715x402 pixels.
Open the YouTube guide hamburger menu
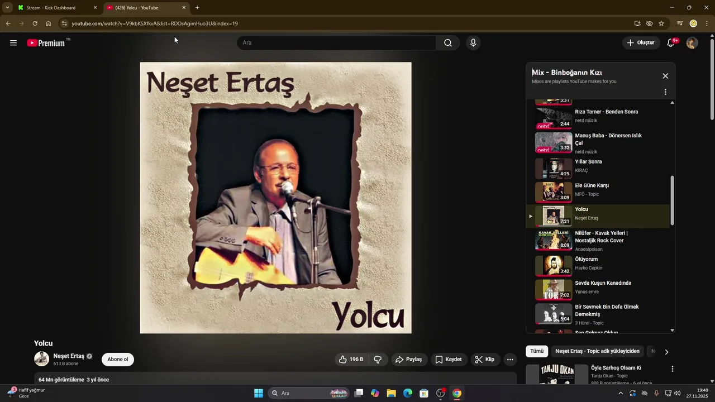point(13,43)
